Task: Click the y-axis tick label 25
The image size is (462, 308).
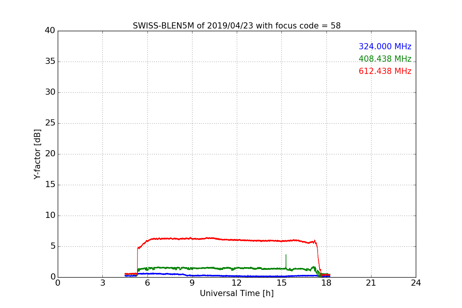Action: point(50,123)
